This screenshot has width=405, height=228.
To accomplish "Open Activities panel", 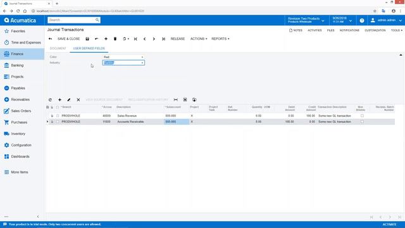I will [315, 30].
